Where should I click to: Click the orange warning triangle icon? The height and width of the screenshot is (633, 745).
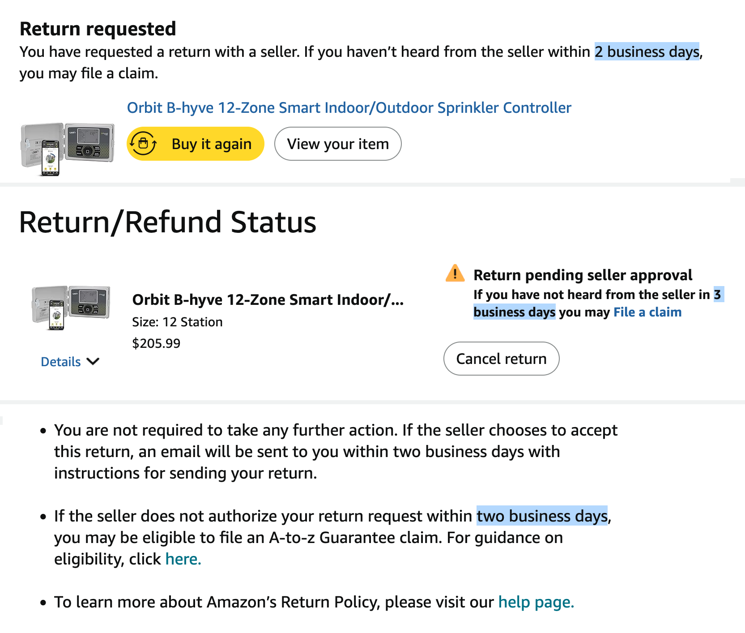click(455, 273)
